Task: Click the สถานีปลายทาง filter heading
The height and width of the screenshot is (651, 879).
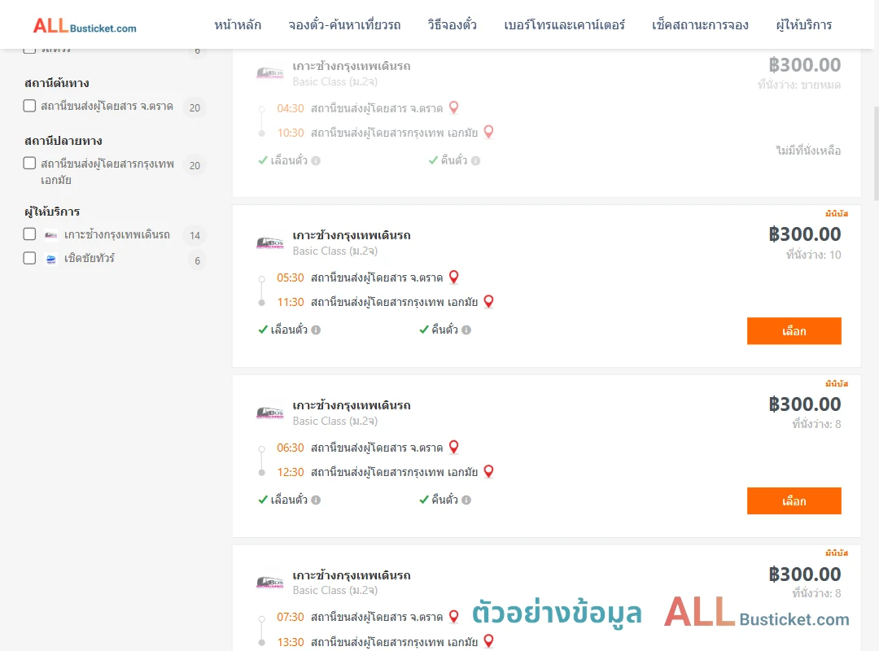Action: pyautogui.click(x=63, y=141)
